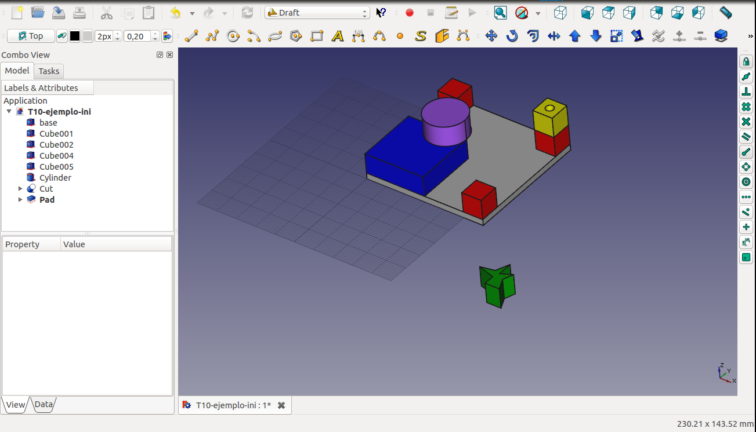This screenshot has width=756, height=432.
Task: Expand the Pad tree item
Action: click(20, 200)
